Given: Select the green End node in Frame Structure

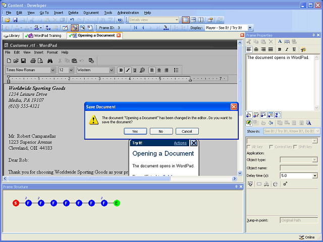Looking at the screenshot, I should click(x=117, y=203).
